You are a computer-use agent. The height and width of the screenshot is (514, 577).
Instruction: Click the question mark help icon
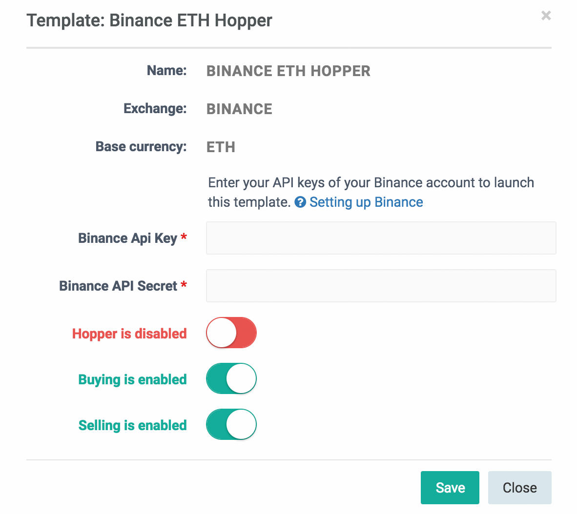click(300, 202)
